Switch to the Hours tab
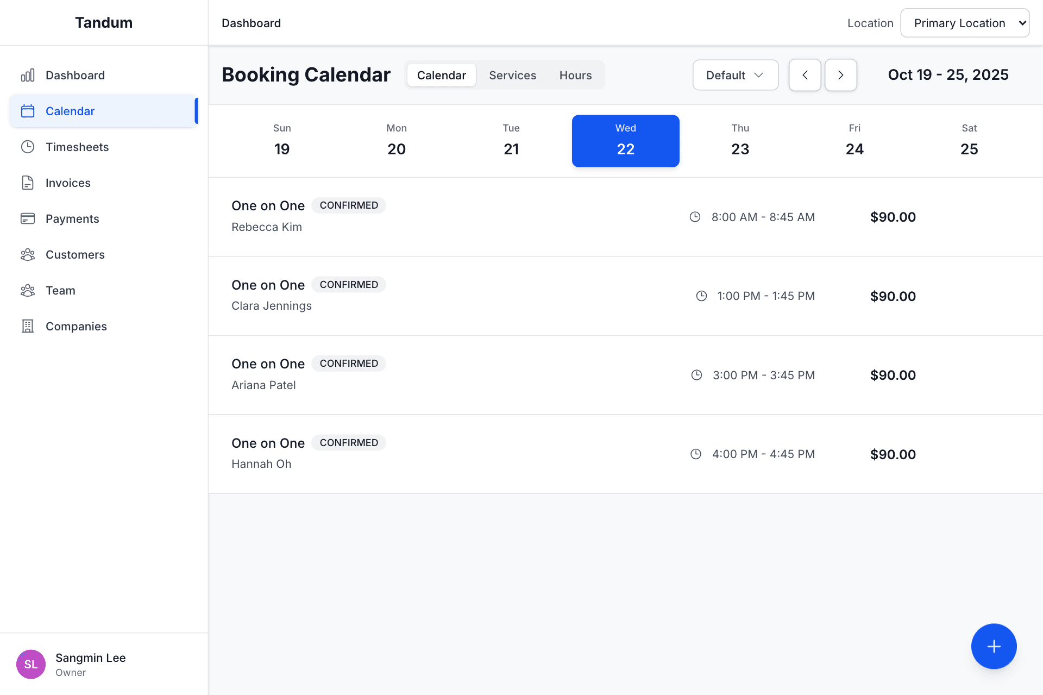This screenshot has height=695, width=1043. tap(575, 75)
